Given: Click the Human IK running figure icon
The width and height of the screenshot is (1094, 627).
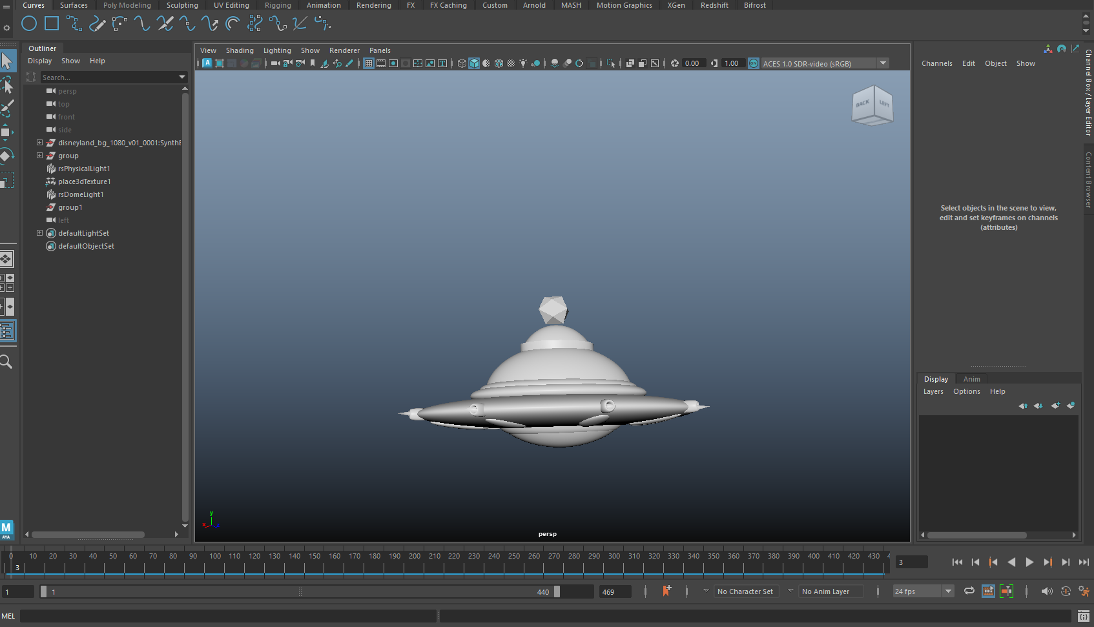Looking at the screenshot, I should pos(1084,591).
